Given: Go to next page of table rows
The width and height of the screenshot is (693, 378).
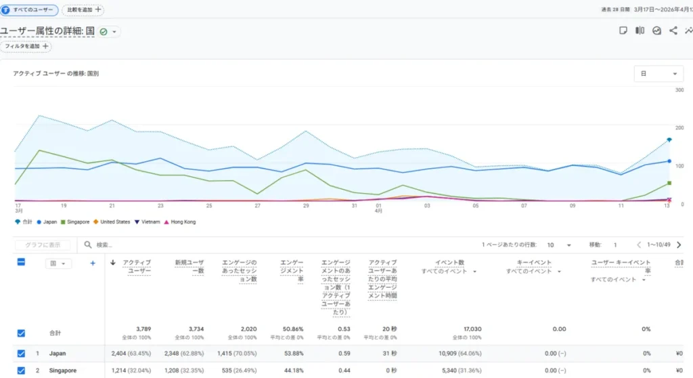Looking at the screenshot, I should (x=679, y=245).
